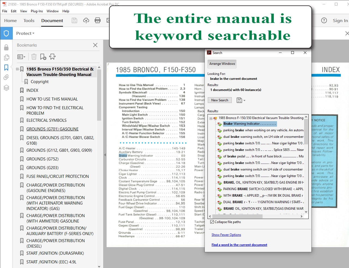Viewport: 349px width, 268px height.
Task: Open CHARGE/POWER DISTRIBUTION (DIESEL) bookmark
Action: click(x=56, y=243)
